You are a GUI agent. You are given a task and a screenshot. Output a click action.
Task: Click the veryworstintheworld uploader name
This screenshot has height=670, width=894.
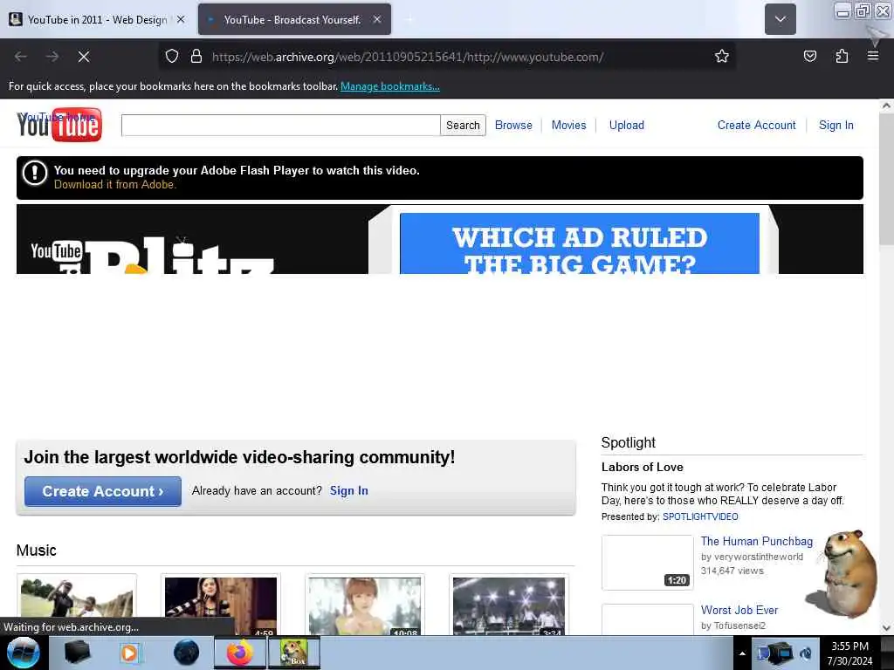point(759,557)
